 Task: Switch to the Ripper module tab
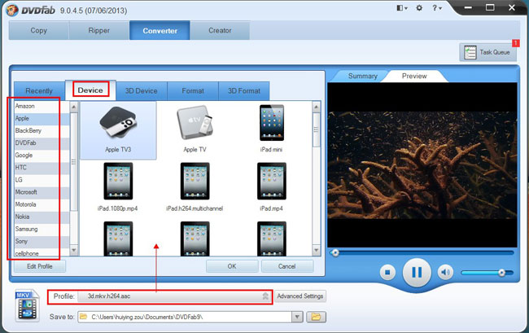[x=99, y=30]
